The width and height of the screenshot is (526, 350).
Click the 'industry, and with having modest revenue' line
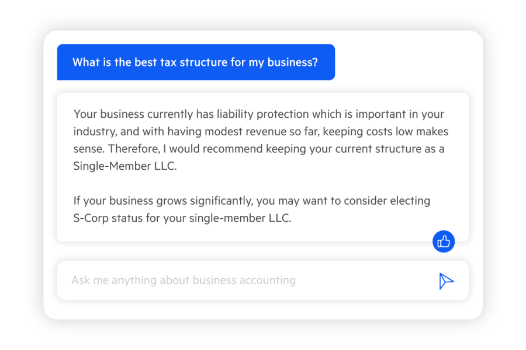pyautogui.click(x=261, y=132)
